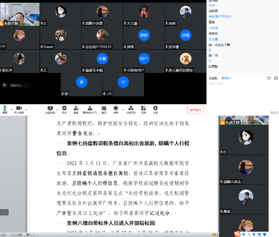
Task: Open the share screen tool
Action: 50,108
